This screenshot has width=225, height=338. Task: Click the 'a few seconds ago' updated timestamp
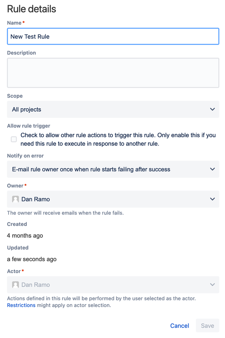[x=32, y=259]
